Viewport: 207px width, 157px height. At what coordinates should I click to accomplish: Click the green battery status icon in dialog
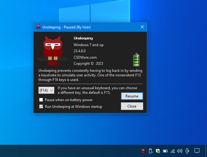[x=136, y=60]
